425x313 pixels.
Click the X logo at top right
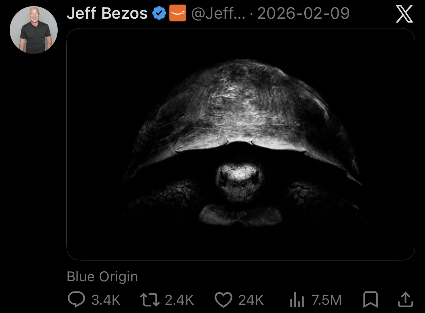[x=404, y=14]
